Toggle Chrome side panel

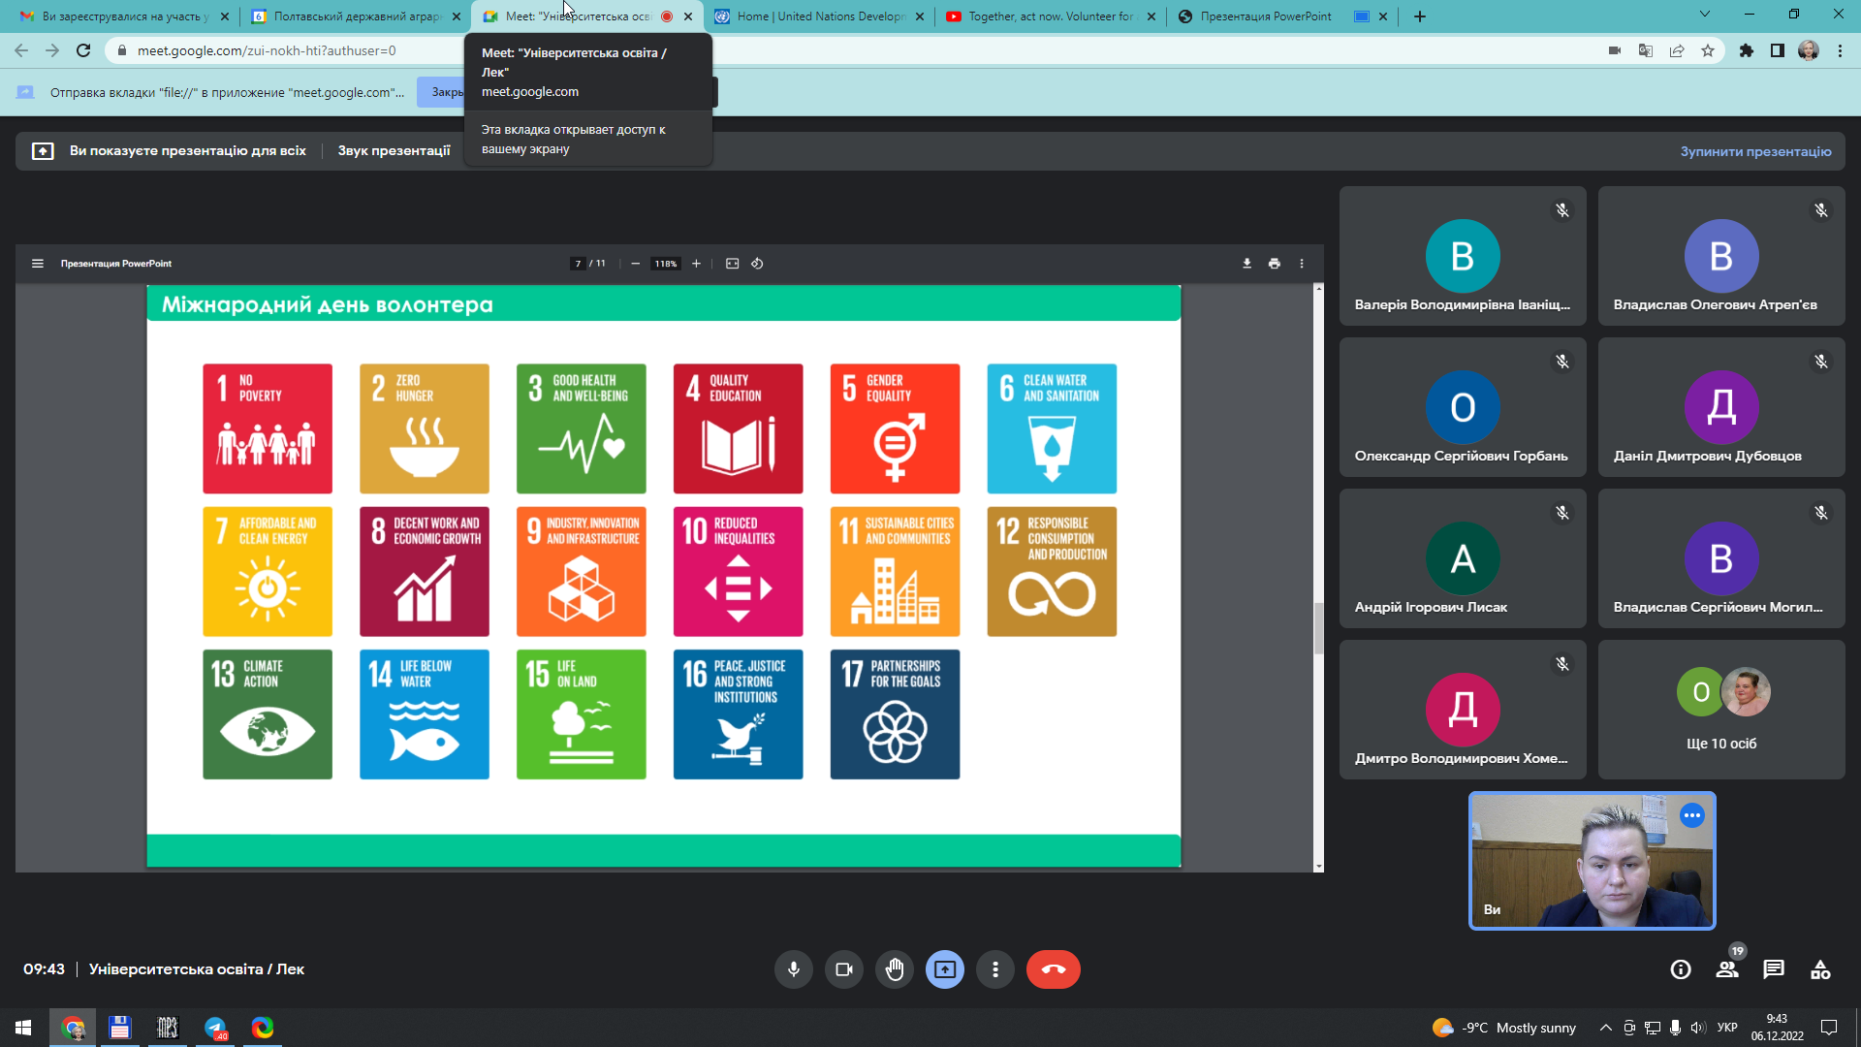tap(1778, 50)
